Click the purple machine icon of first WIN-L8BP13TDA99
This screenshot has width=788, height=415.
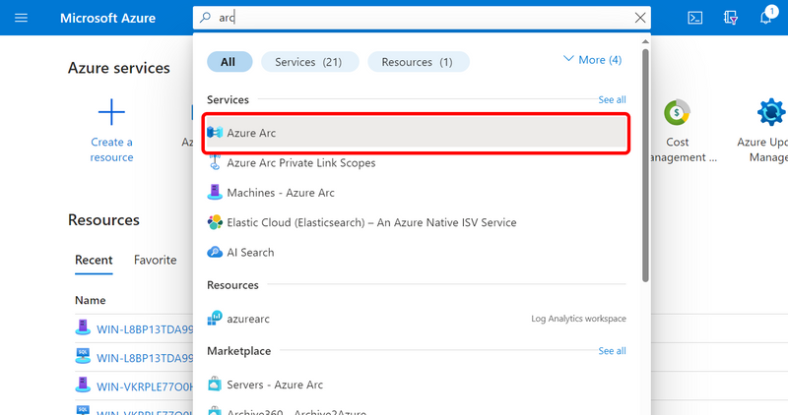click(83, 327)
